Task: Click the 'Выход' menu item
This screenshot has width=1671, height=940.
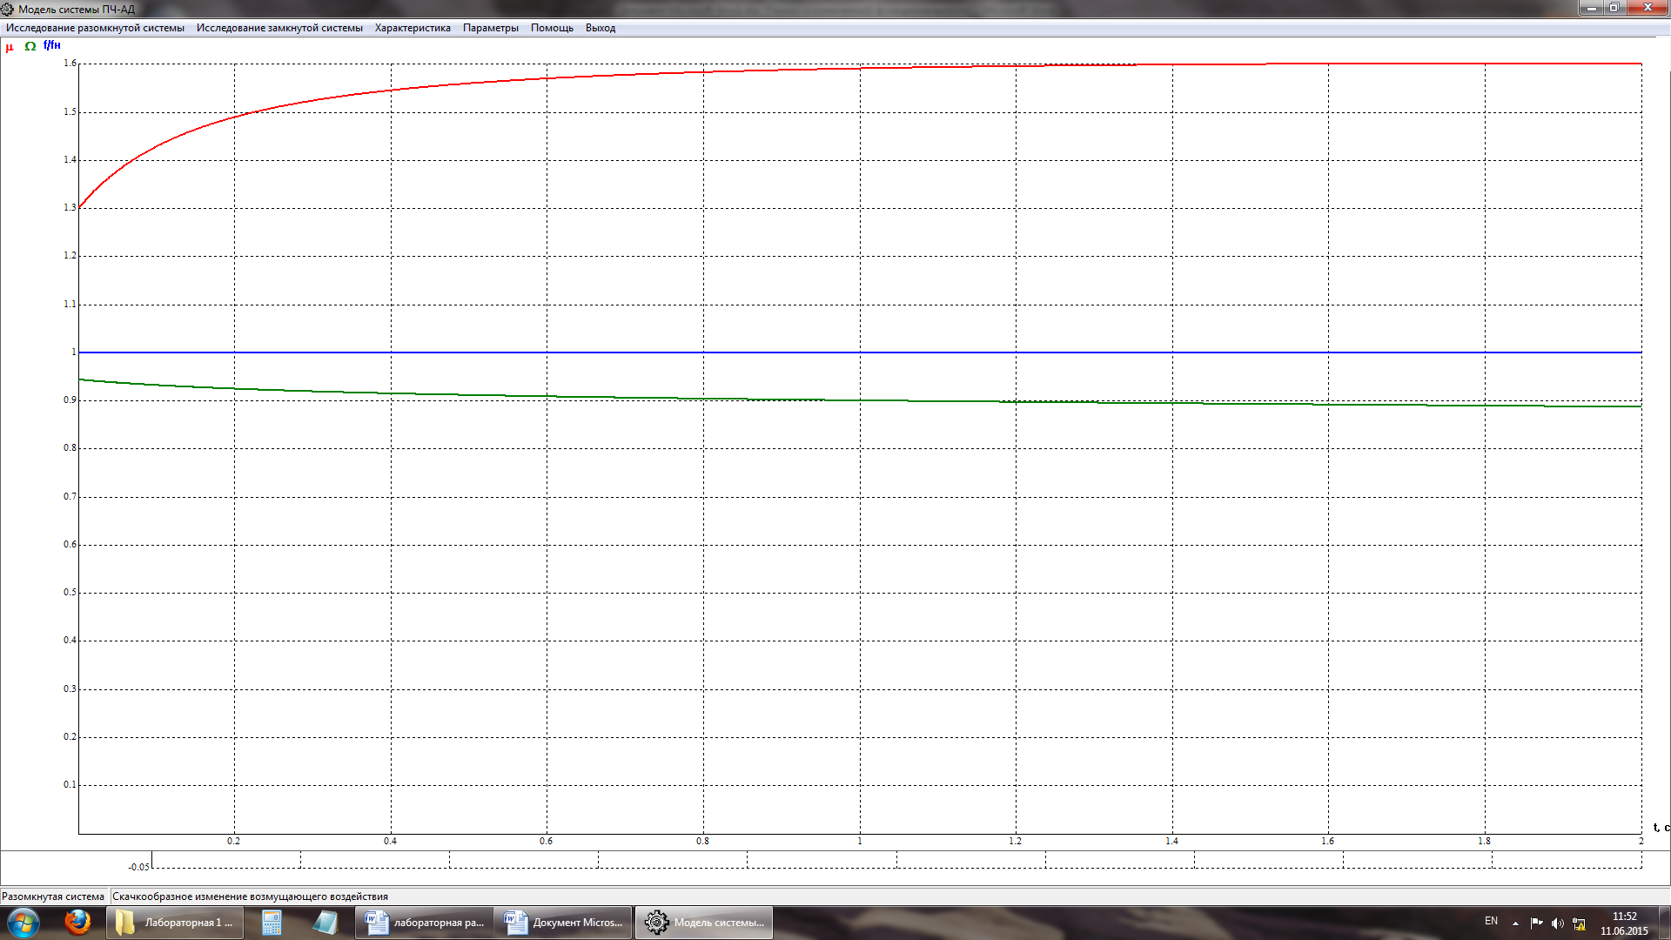Action: [x=601, y=28]
